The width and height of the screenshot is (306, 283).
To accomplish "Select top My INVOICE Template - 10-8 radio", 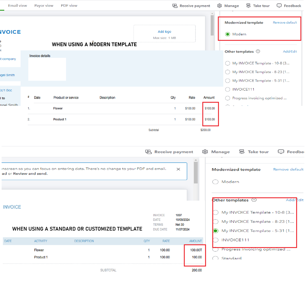I will (x=228, y=63).
